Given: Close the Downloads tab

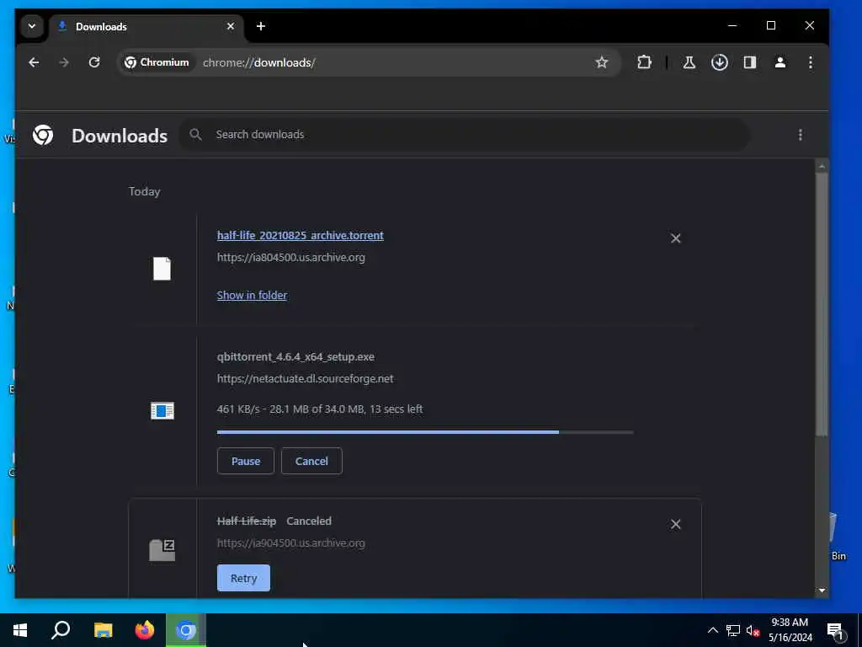Looking at the screenshot, I should click(231, 26).
